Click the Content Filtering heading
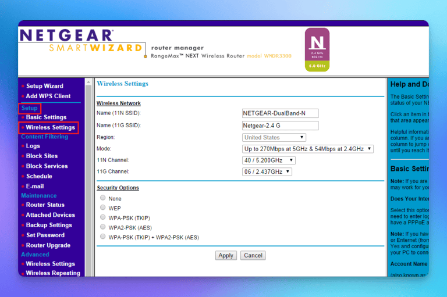Screen dimensions: 447x297 [45, 137]
